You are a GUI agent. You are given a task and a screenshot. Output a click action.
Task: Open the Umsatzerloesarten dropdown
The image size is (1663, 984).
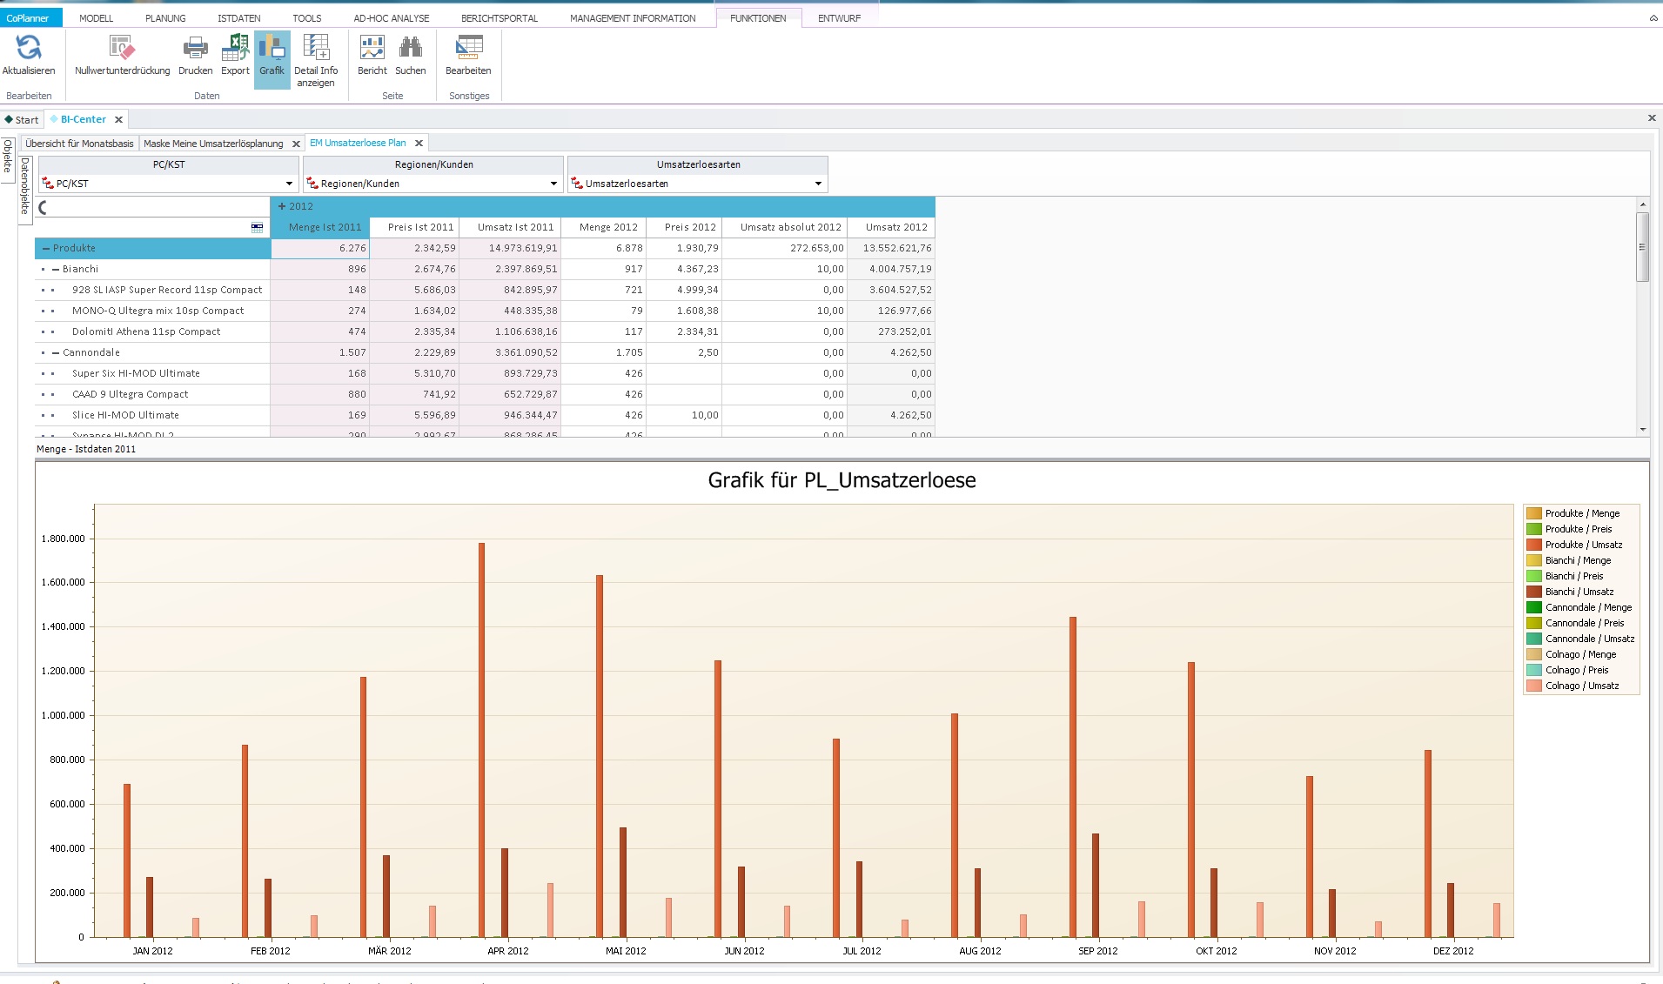tap(818, 184)
